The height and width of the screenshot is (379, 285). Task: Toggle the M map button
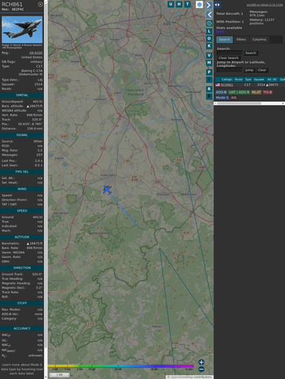pos(209,63)
